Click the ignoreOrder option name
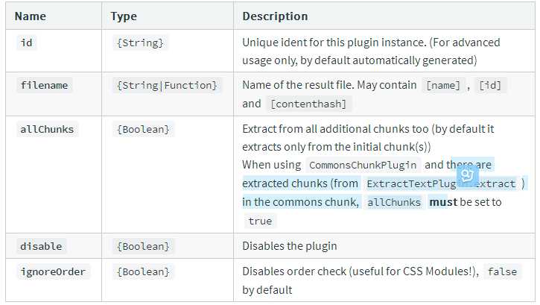This screenshot has height=305, width=540. coord(53,271)
